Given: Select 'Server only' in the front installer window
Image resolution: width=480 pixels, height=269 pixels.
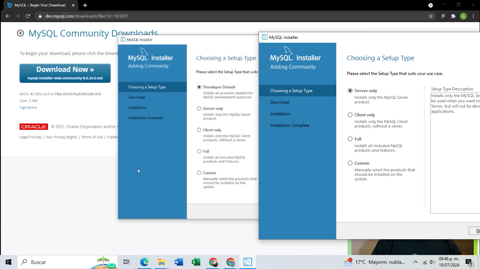Looking at the screenshot, I should (350, 90).
